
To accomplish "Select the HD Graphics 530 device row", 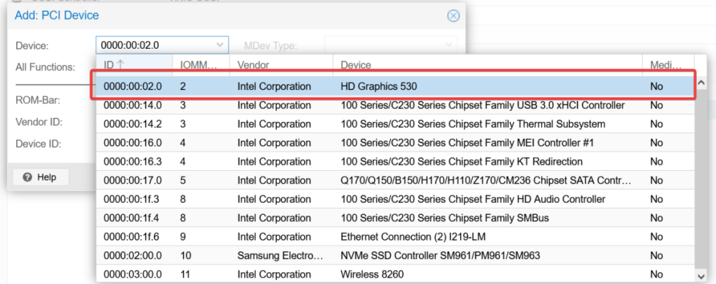I will point(396,86).
